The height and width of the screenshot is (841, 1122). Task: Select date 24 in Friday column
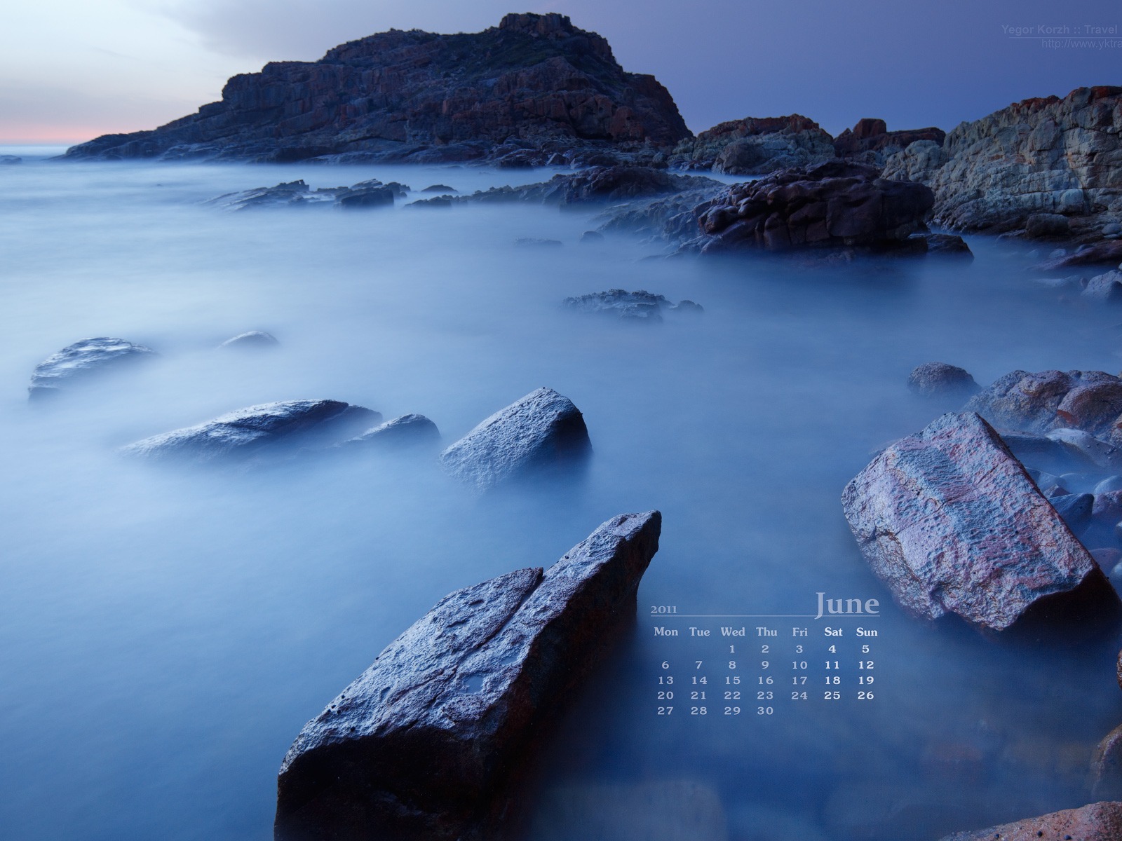pyautogui.click(x=799, y=695)
